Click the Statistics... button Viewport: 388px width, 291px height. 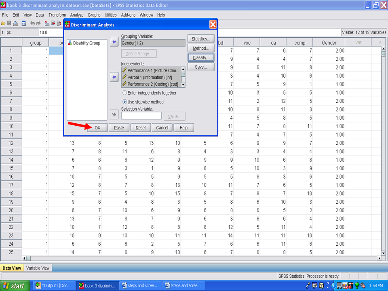coord(201,39)
